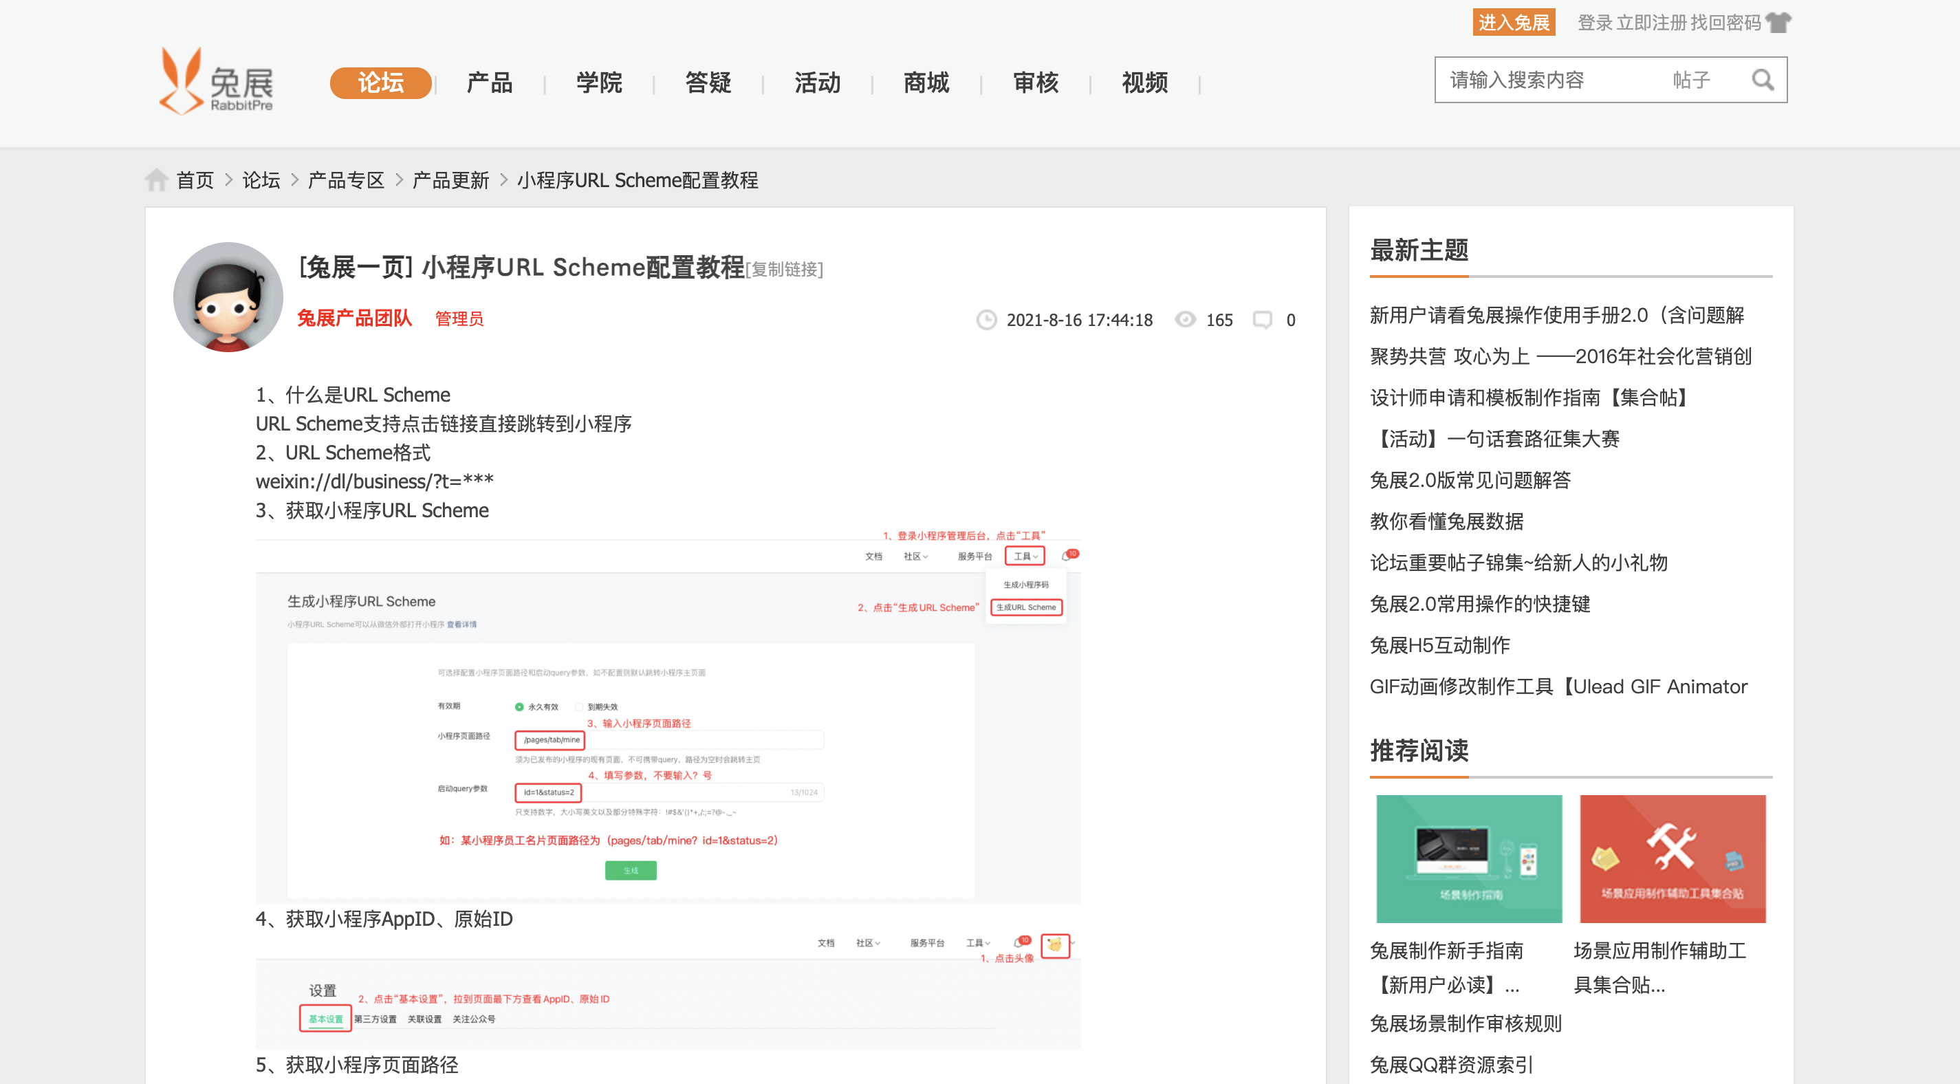Viewport: 1960px width, 1084px height.
Task: Click the 推荐阅读 section heading
Action: click(1418, 750)
